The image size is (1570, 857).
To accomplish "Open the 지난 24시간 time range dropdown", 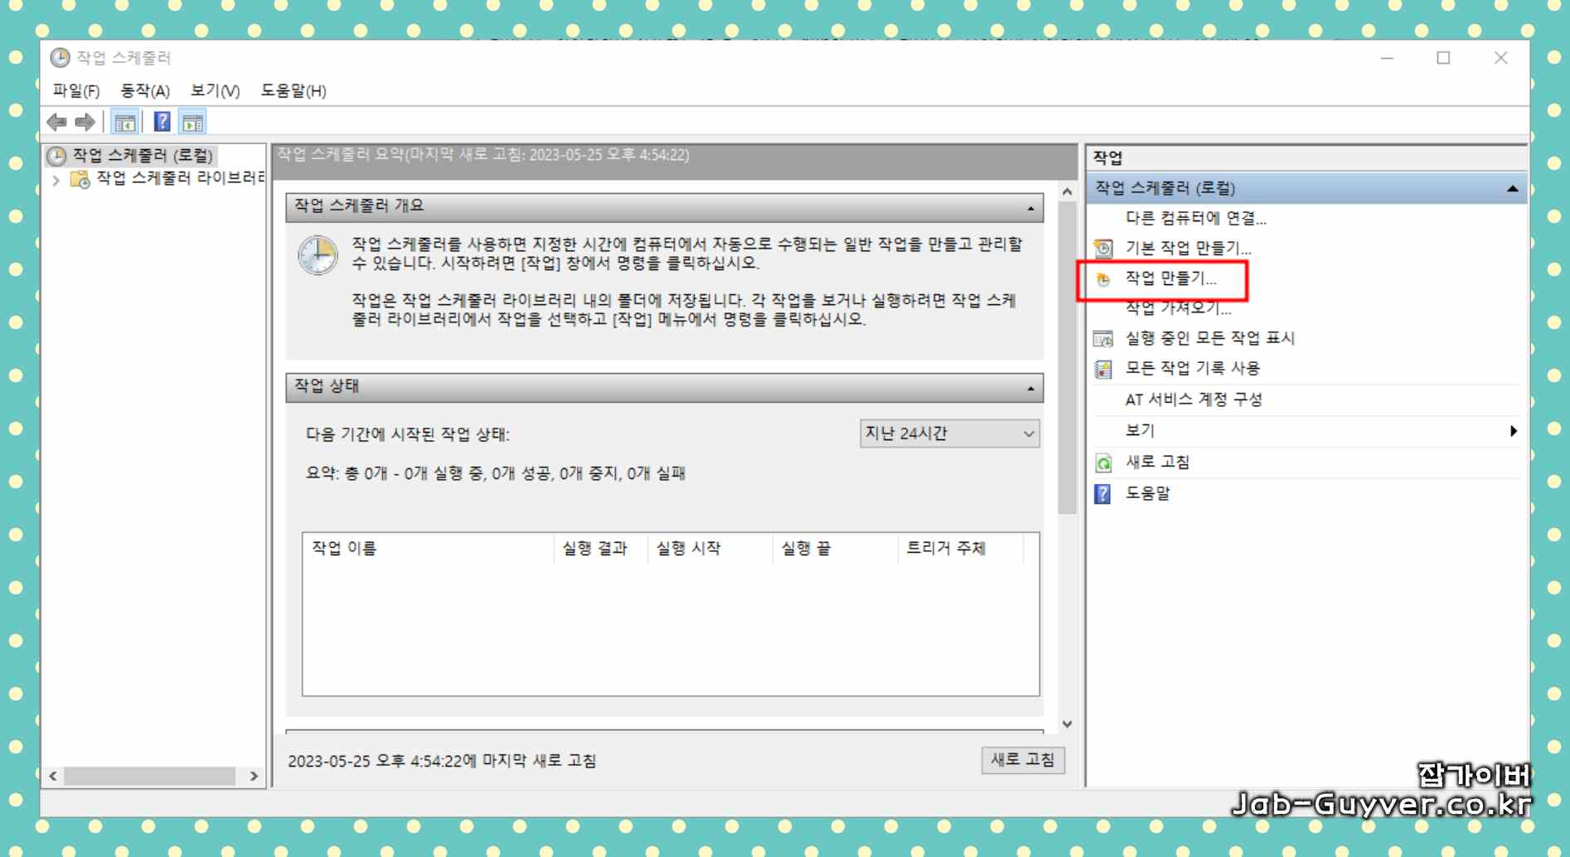I will click(1028, 433).
